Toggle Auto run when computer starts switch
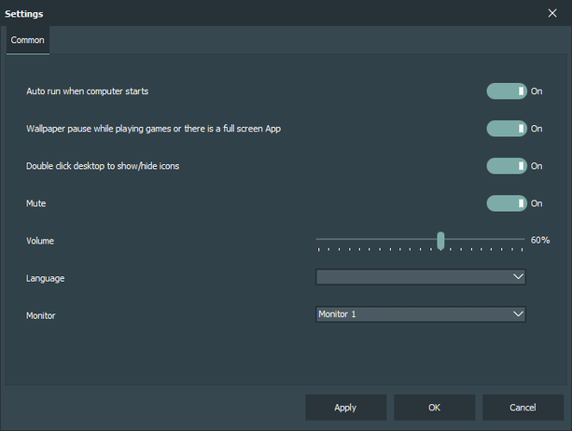572x431 pixels. (x=507, y=91)
